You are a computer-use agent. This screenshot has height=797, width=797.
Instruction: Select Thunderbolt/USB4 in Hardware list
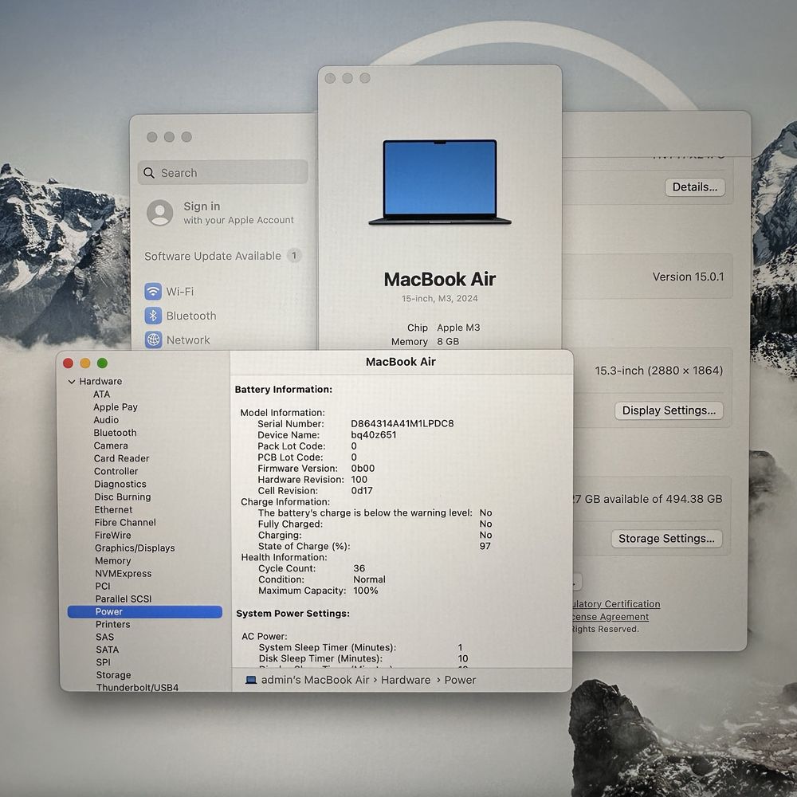(x=137, y=687)
